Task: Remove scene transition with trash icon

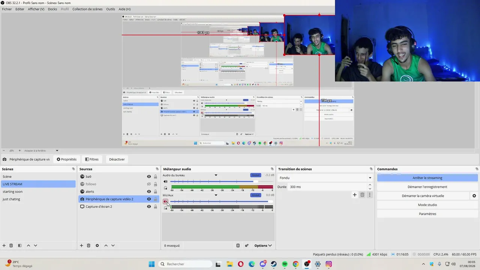Action: click(362, 195)
